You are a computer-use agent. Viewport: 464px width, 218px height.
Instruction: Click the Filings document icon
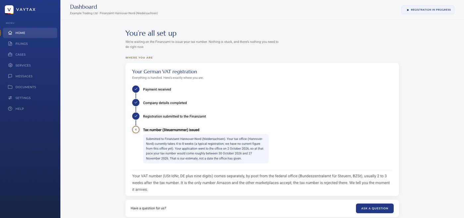coord(10,44)
